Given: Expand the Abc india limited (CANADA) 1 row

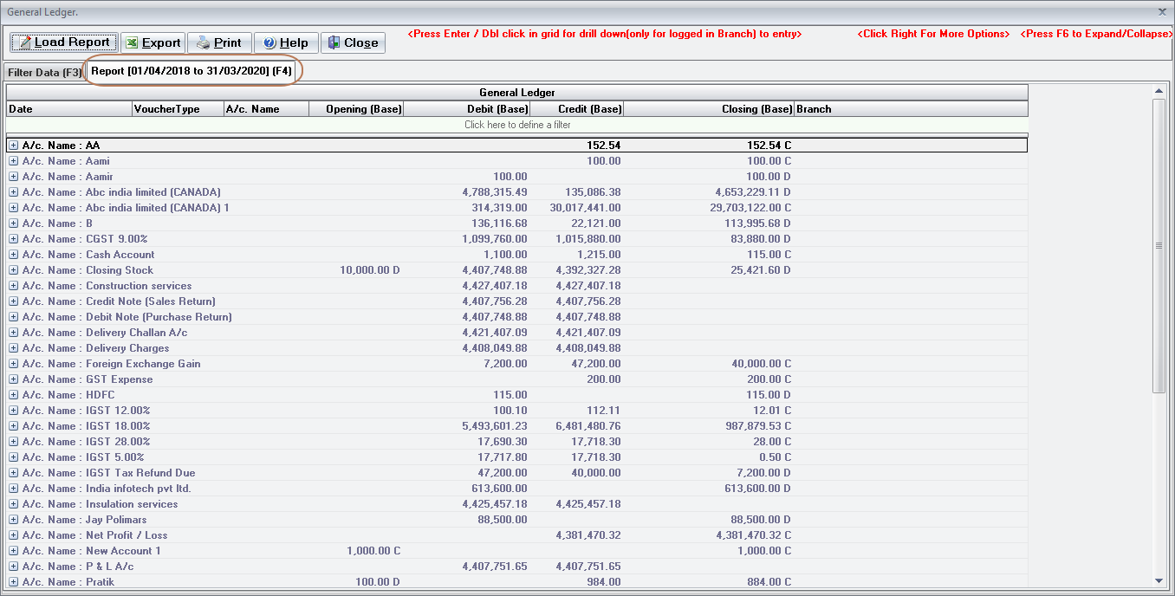Looking at the screenshot, I should coord(13,208).
